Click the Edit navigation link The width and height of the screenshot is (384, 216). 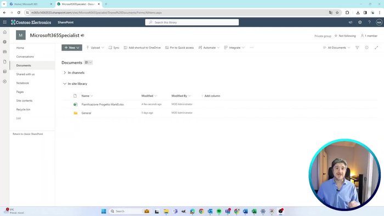pos(19,118)
